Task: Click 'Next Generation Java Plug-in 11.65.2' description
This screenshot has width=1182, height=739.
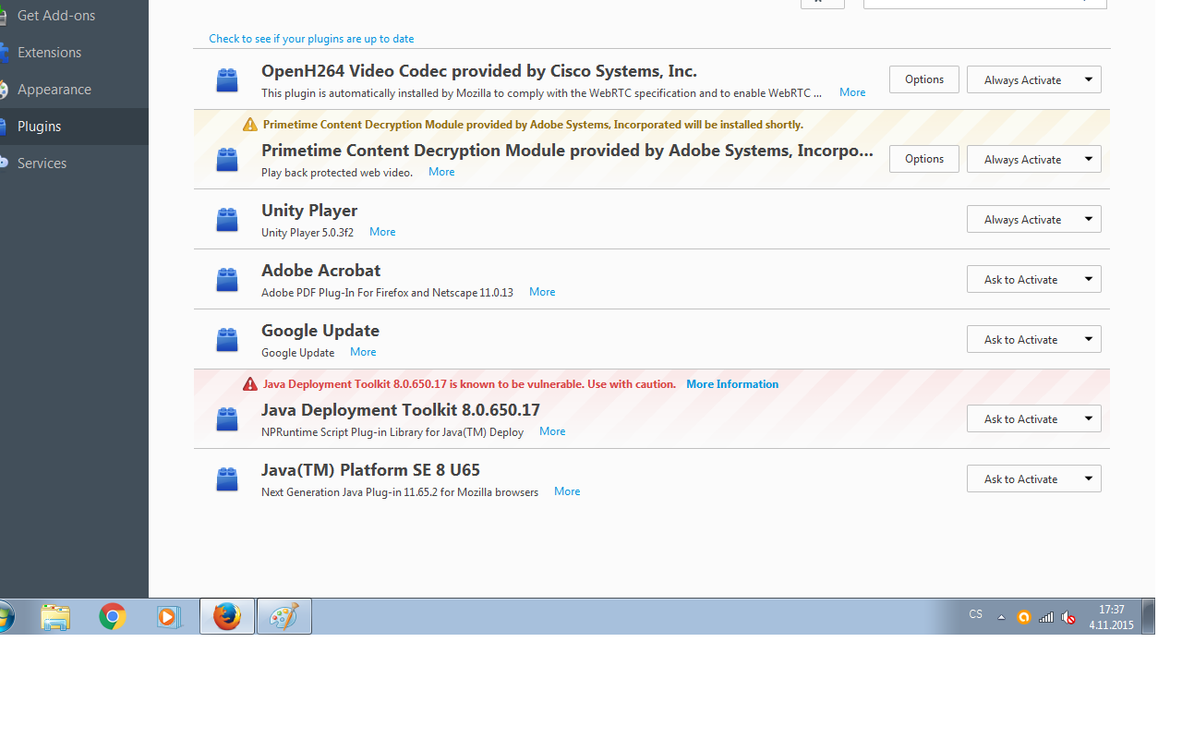Action: (400, 492)
